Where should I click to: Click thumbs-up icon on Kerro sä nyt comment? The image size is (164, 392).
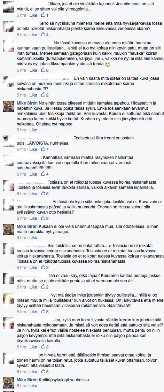43,34
